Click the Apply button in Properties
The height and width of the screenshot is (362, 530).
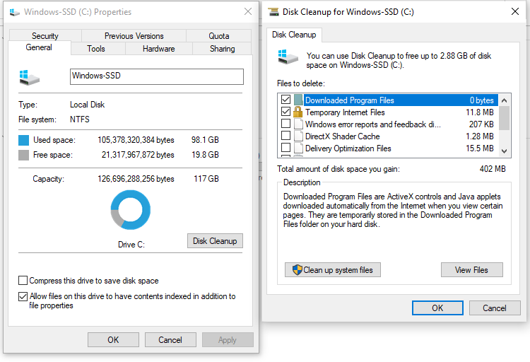click(228, 339)
